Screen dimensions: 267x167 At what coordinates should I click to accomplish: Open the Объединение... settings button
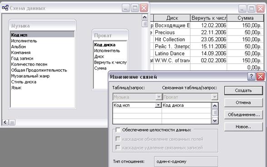click(243, 115)
